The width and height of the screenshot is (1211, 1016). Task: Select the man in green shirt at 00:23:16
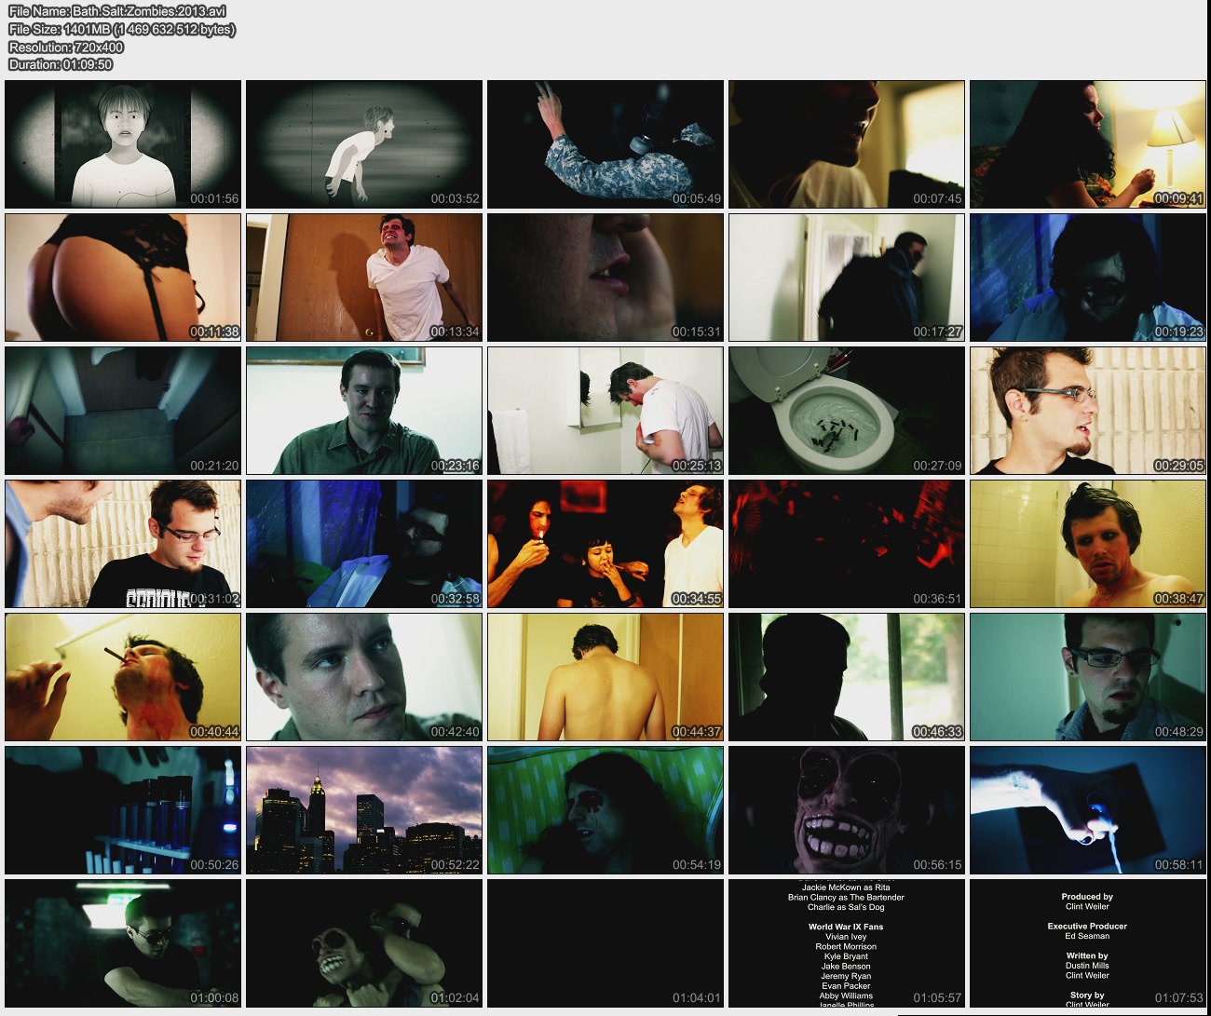click(x=363, y=410)
